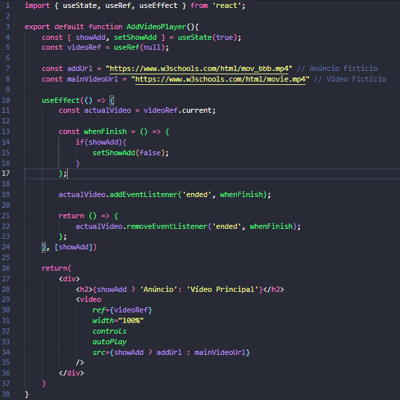Viewport: 400px width, 400px height.
Task: Click the 'react' module string
Action: pyautogui.click(x=226, y=5)
